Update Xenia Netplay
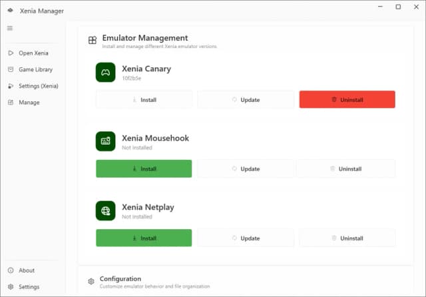Viewport: 426px width, 297px height. pos(246,238)
